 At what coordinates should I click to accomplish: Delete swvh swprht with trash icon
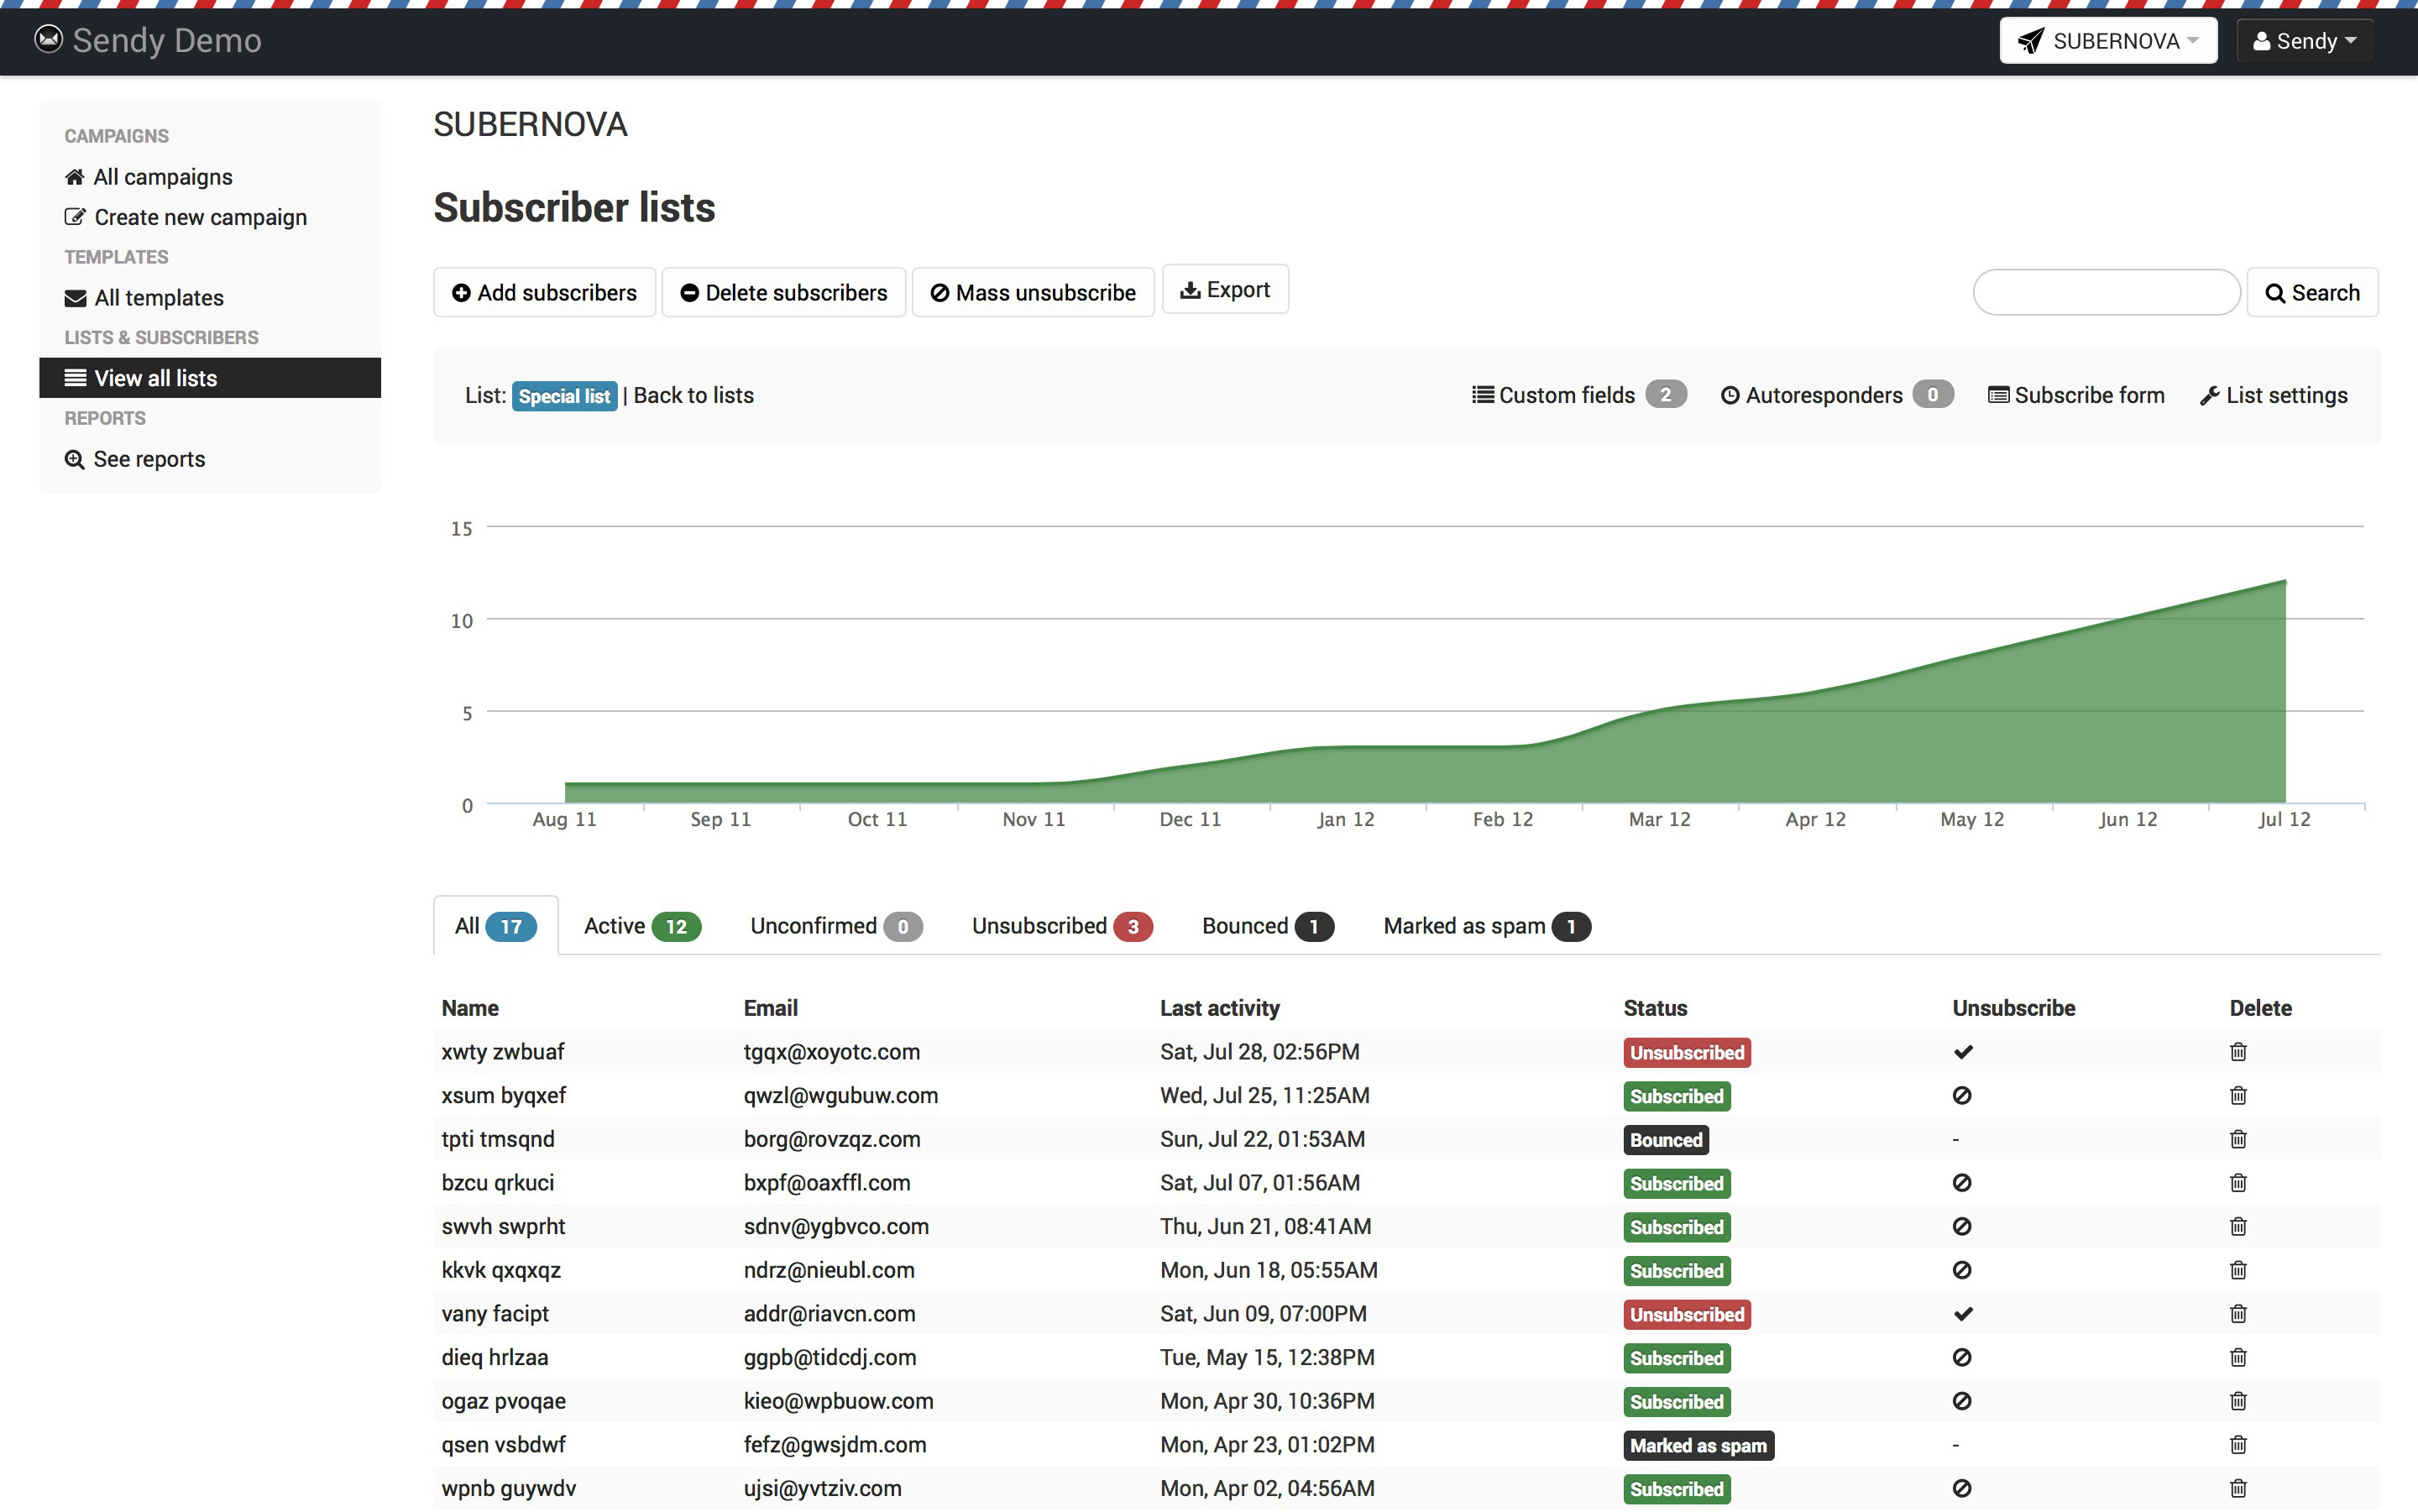point(2238,1227)
